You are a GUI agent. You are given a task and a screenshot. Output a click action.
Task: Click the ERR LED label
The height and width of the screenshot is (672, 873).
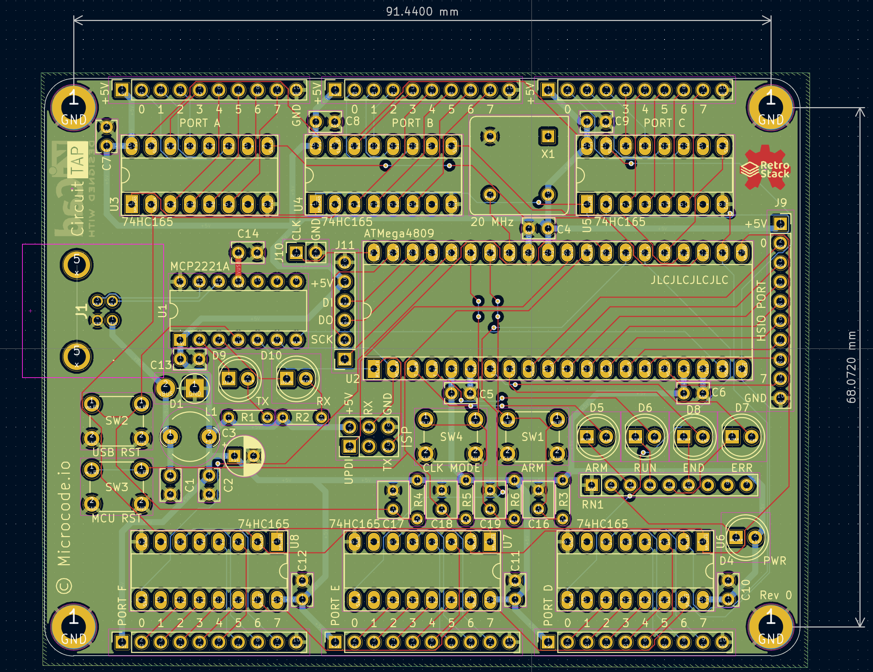(741, 468)
